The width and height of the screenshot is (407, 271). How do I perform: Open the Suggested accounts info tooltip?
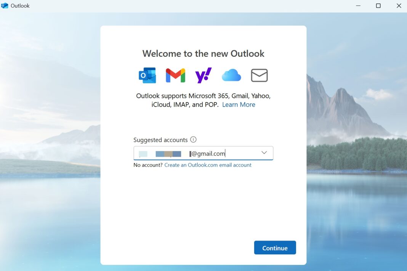click(x=194, y=140)
